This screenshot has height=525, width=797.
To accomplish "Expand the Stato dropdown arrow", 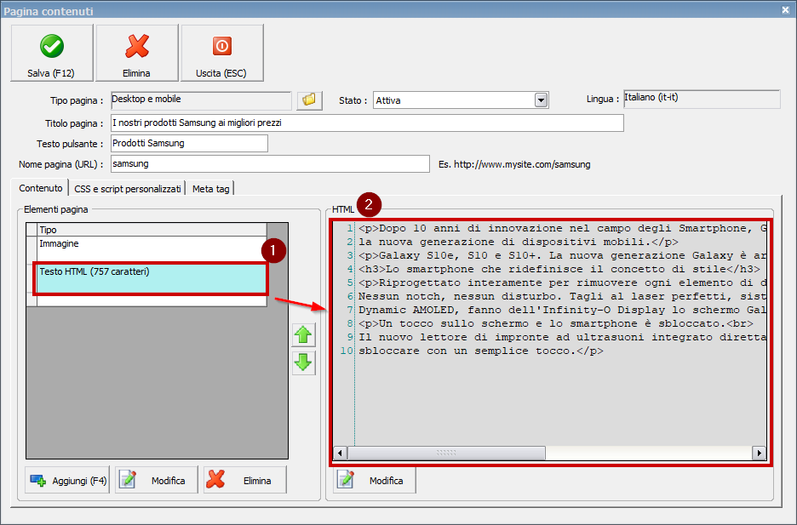I will click(541, 100).
